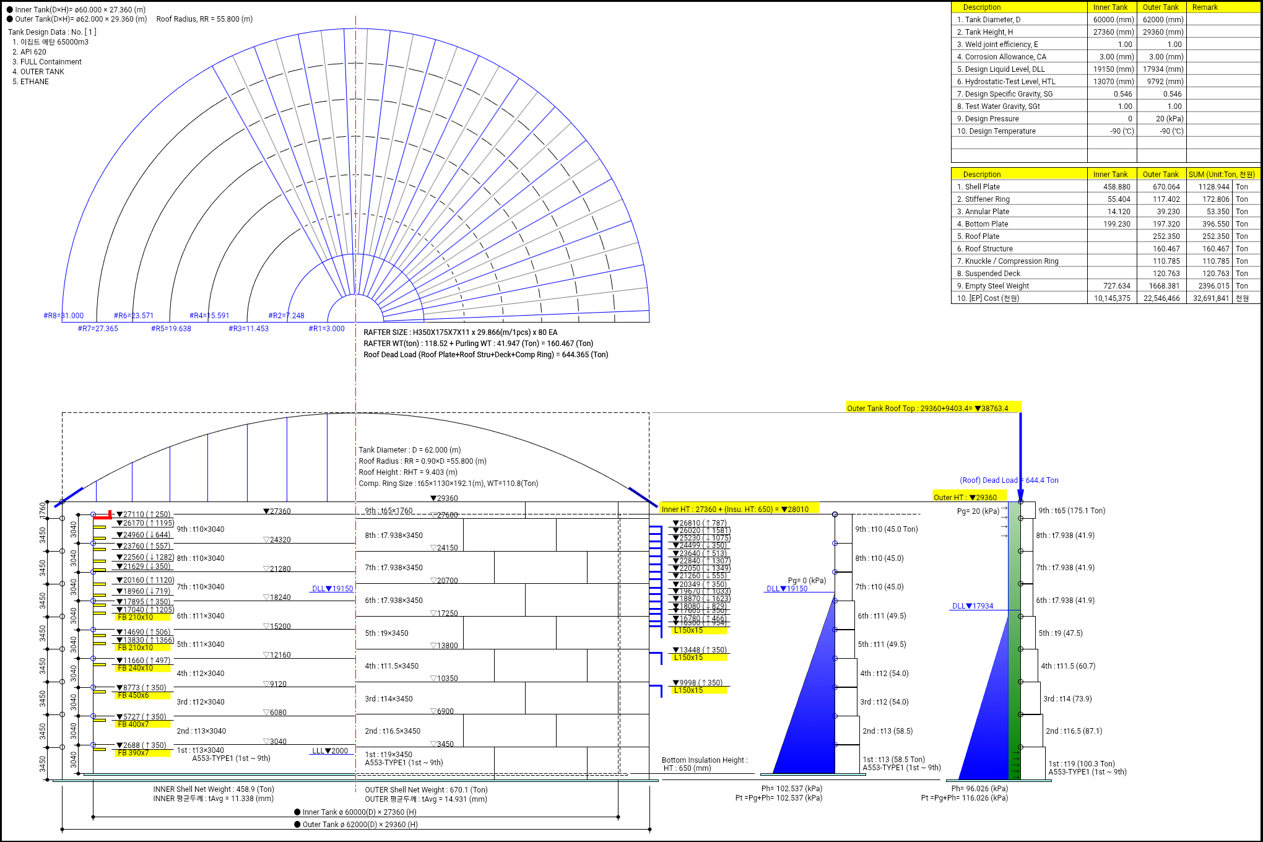This screenshot has height=842, width=1263.
Task: Select '3. Weld joint efficiency, E' row label
Action: [x=997, y=45]
